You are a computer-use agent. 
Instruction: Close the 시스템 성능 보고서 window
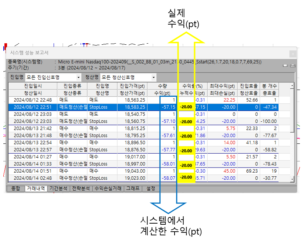293,54
